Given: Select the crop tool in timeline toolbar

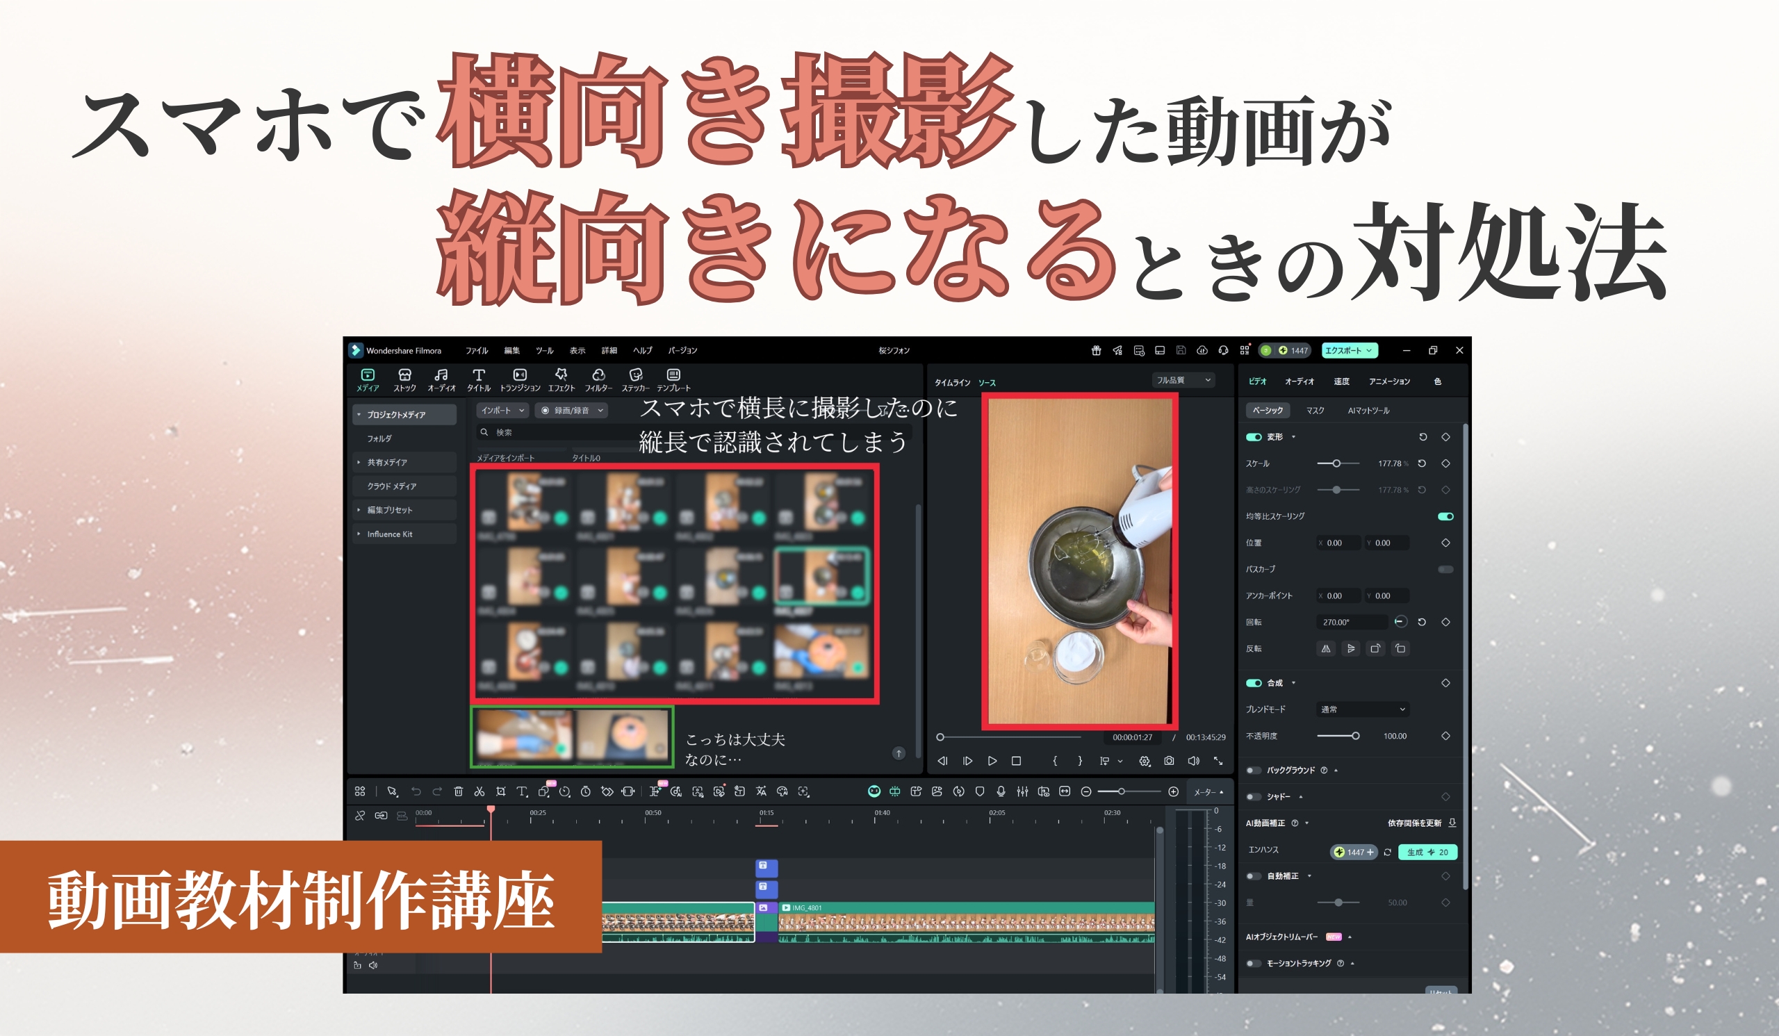Looking at the screenshot, I should coord(500,792).
